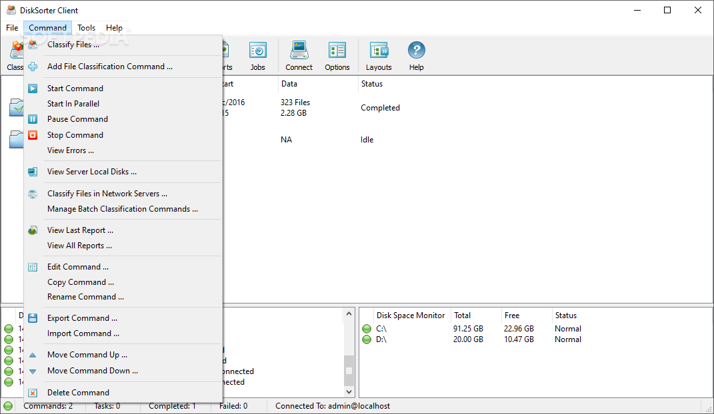This screenshot has height=414, width=714.
Task: Click the green connection indicator in status bar
Action: (8, 406)
